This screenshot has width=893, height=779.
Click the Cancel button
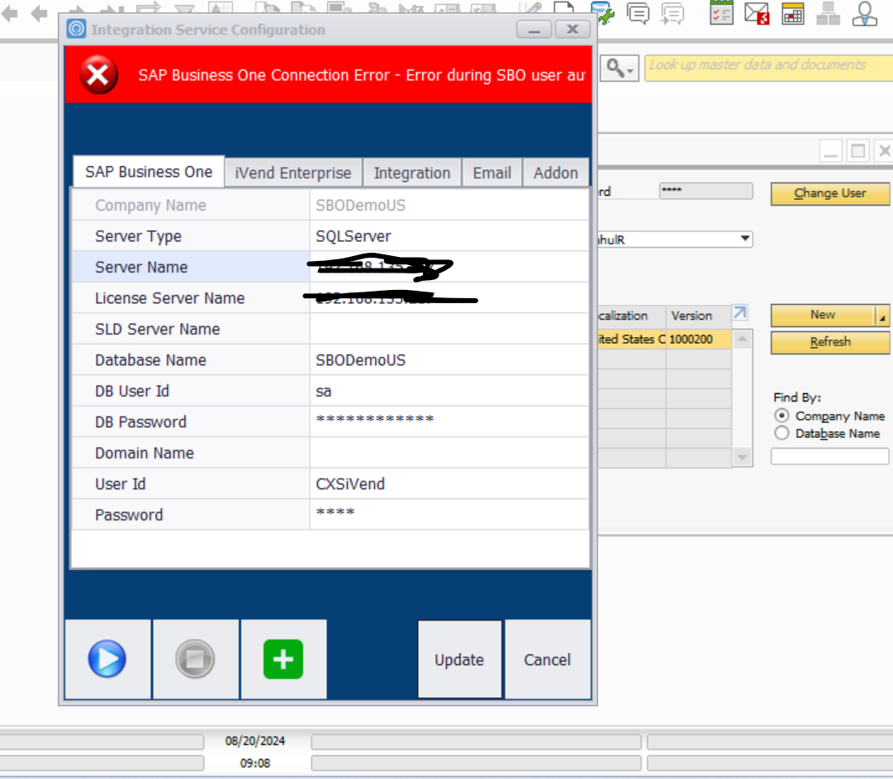548,659
